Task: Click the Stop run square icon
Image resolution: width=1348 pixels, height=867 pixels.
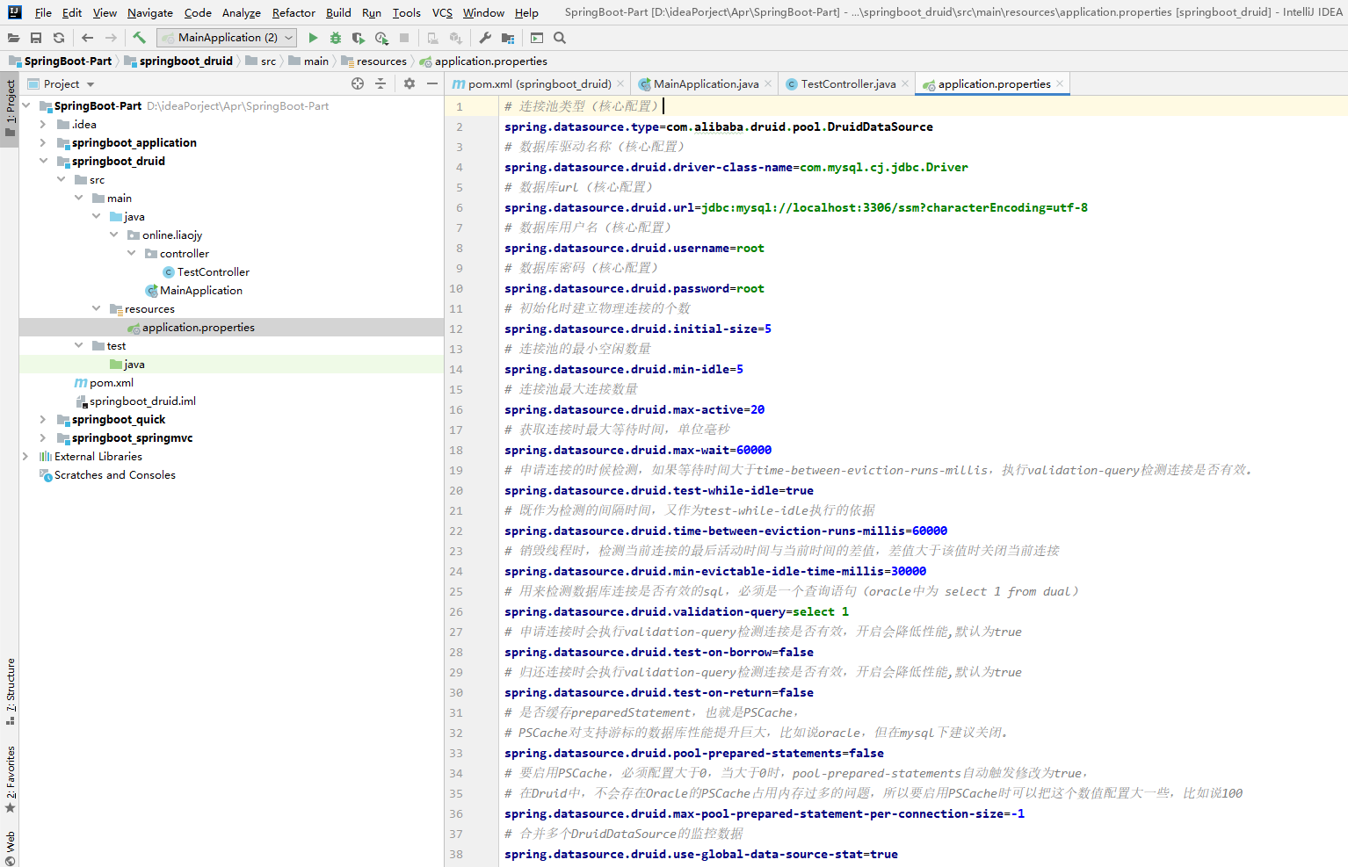Action: [x=404, y=38]
